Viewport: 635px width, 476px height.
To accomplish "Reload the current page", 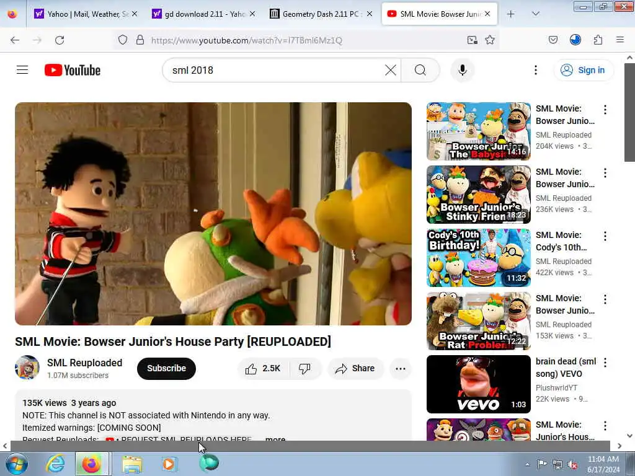I will [x=60, y=40].
